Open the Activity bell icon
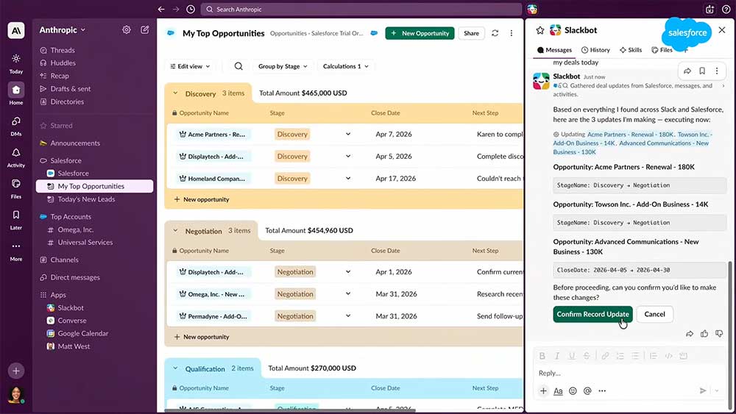Image resolution: width=736 pixels, height=414 pixels. pyautogui.click(x=15, y=153)
